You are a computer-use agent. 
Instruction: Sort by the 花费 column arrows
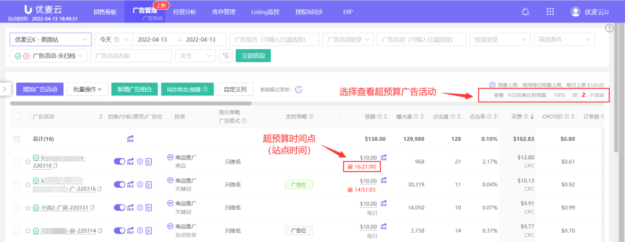(534, 117)
